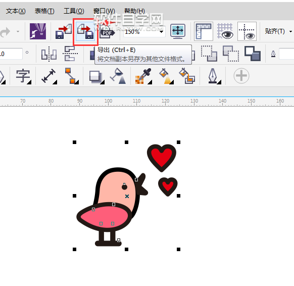Open the 表格(T) menu
294x286 pixels.
(x=44, y=11)
